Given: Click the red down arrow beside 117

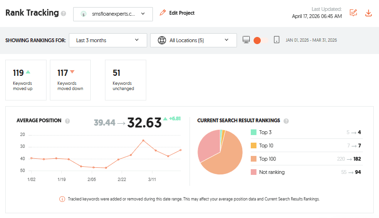Looking at the screenshot, I should 72,72.
